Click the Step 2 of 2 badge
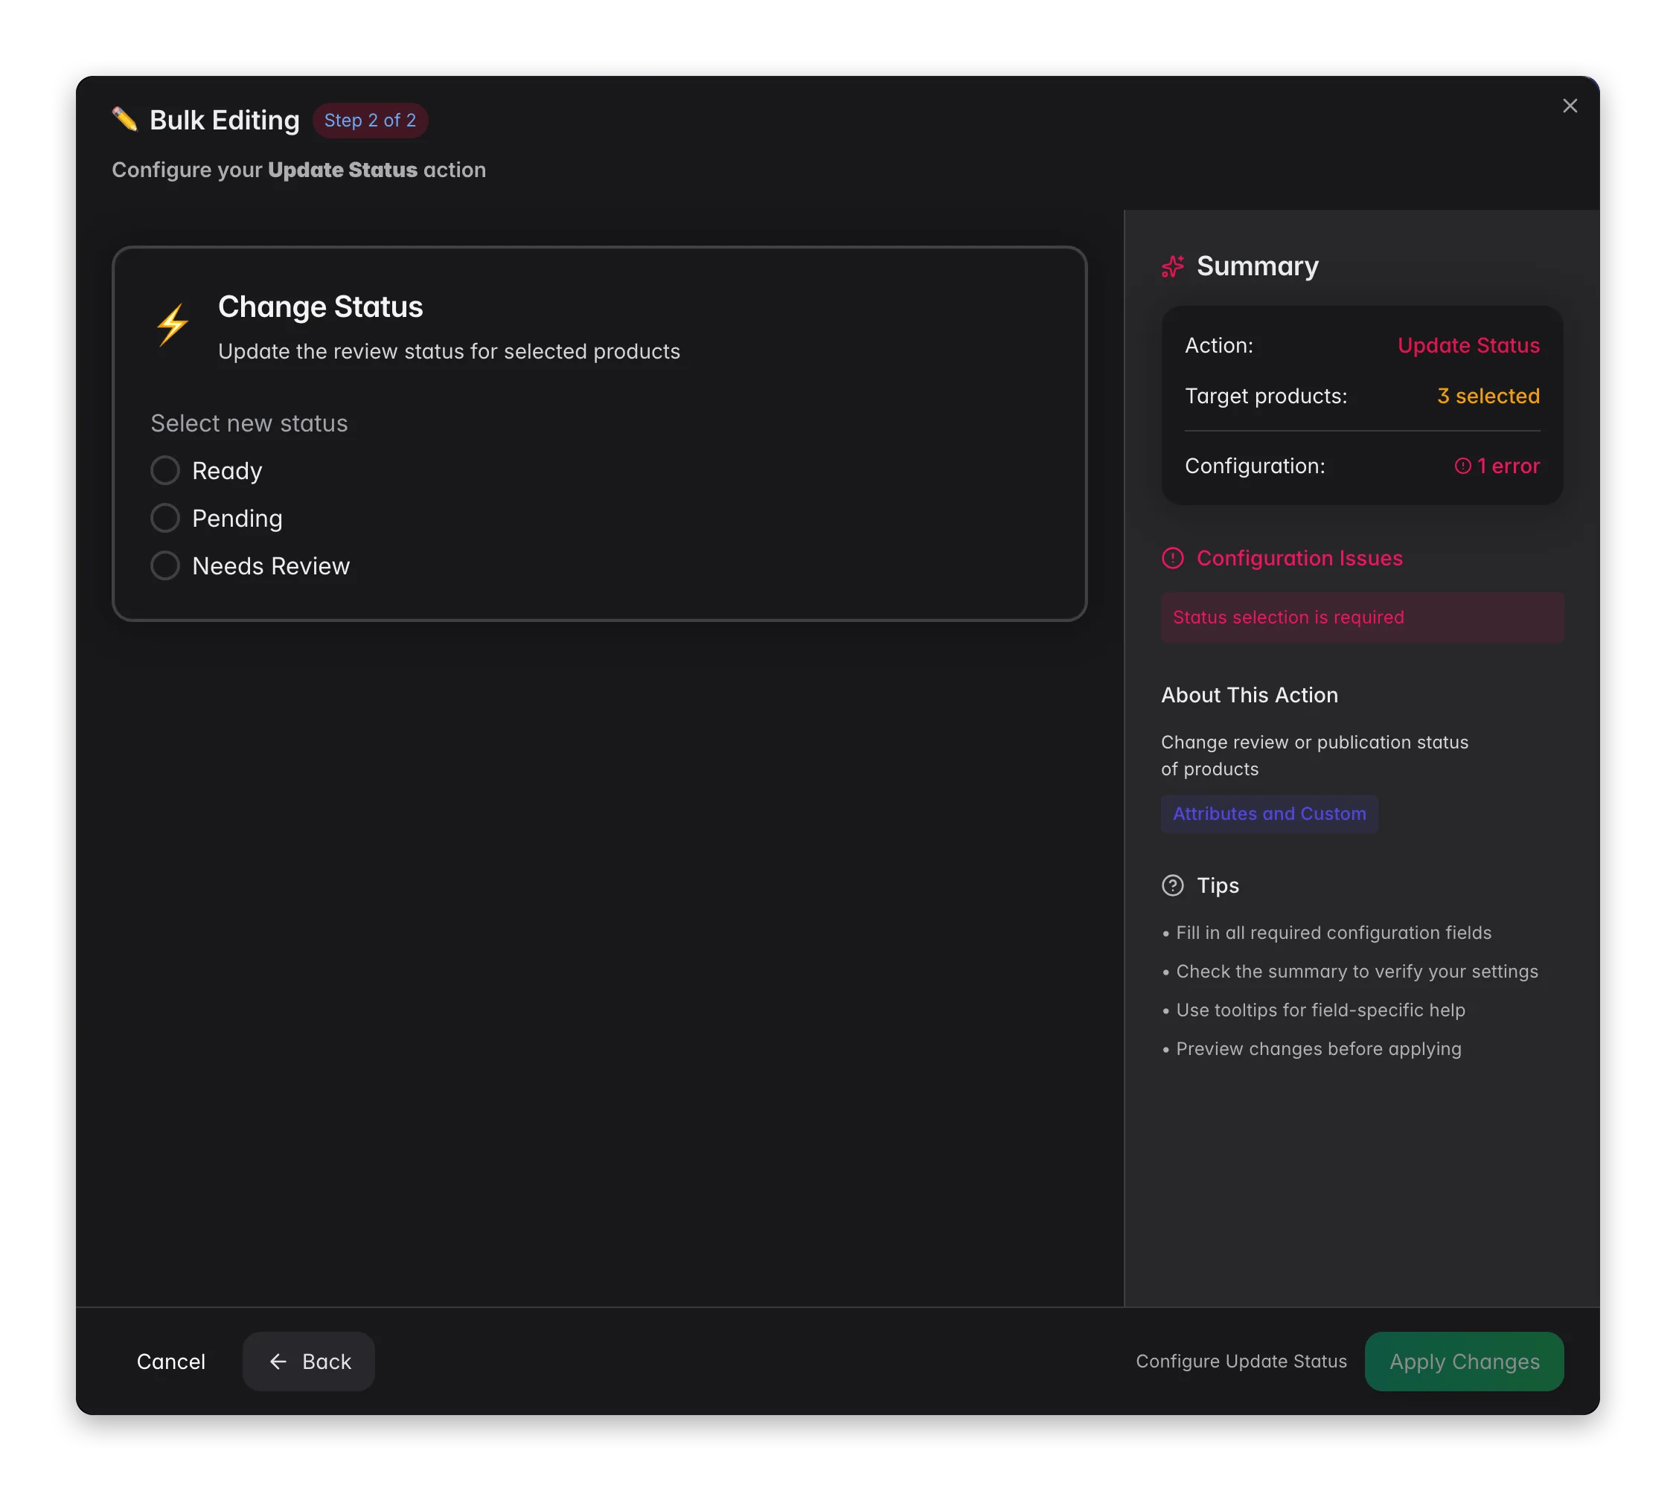 (370, 121)
